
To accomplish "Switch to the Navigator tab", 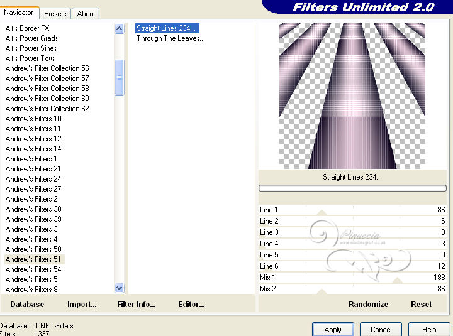I will pyautogui.click(x=19, y=13).
